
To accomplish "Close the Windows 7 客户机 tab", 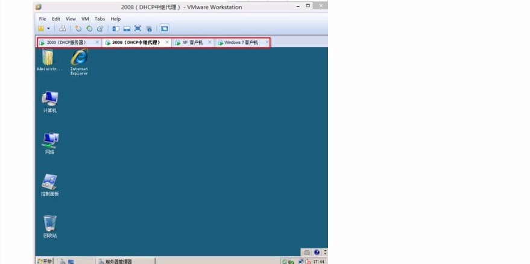I will [x=267, y=42].
